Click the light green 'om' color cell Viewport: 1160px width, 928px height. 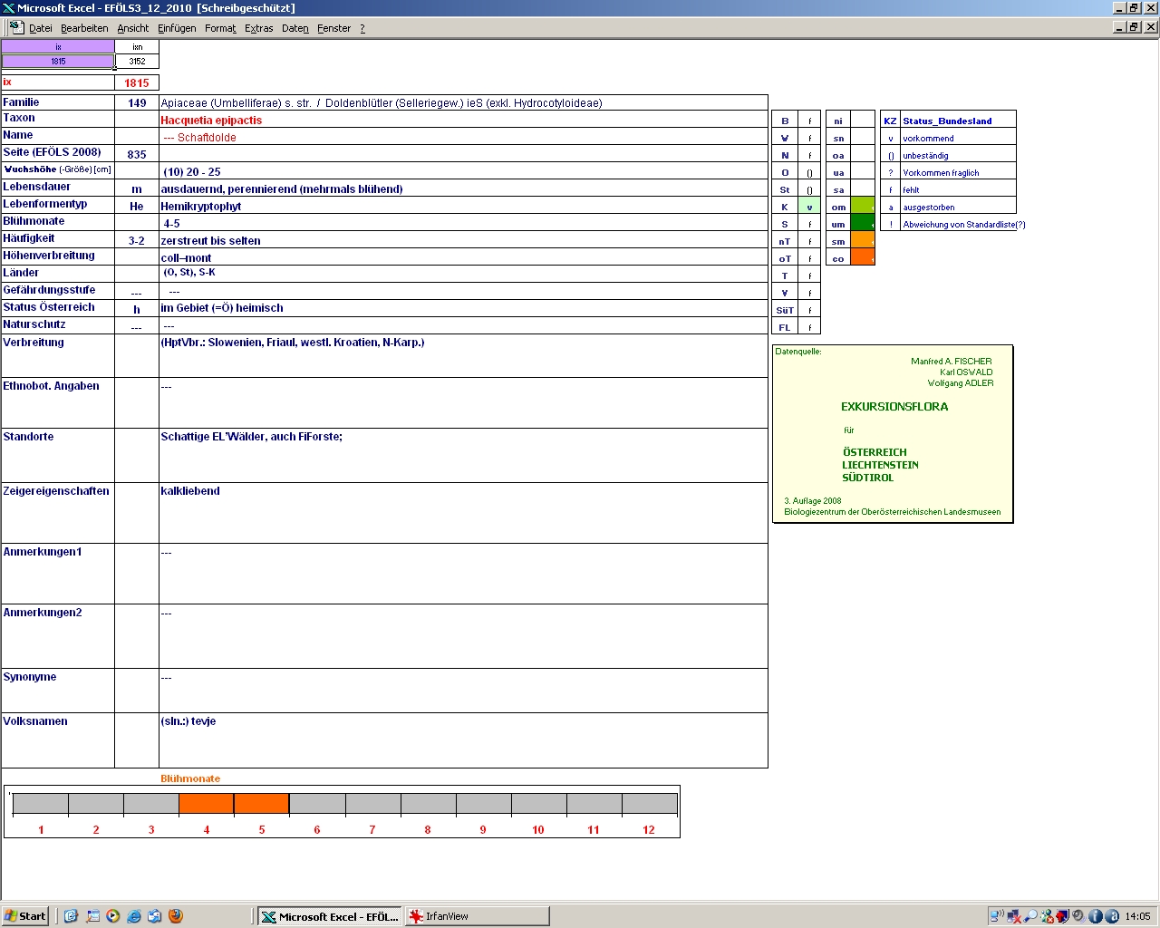coord(863,207)
